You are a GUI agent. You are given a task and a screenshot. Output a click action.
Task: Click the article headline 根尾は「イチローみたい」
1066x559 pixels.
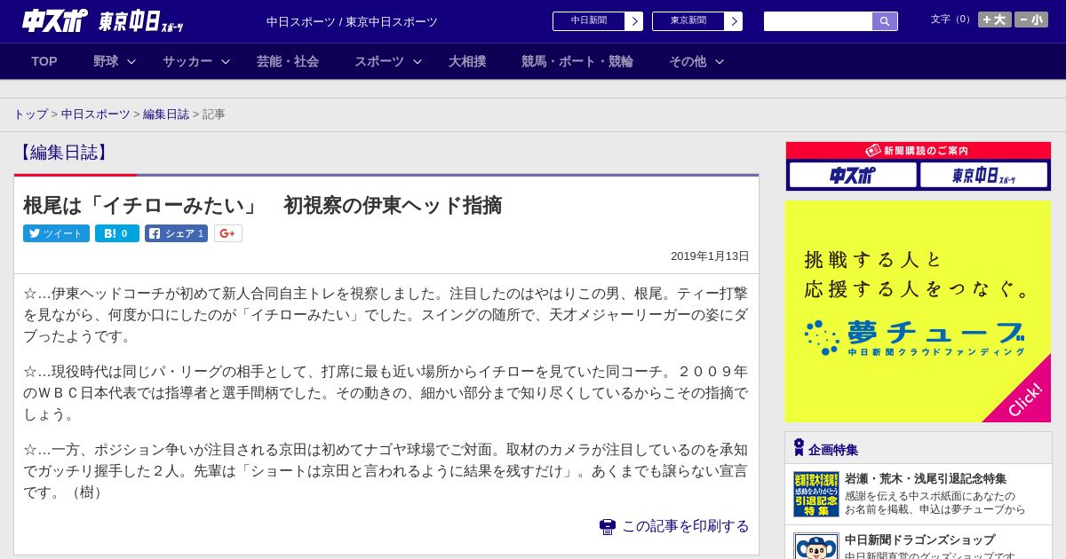click(263, 206)
